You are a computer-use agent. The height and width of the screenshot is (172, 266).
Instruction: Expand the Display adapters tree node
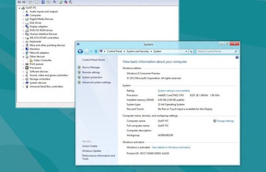pyautogui.click(x=23, y=27)
